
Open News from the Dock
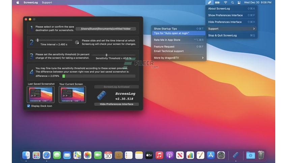point(180,155)
